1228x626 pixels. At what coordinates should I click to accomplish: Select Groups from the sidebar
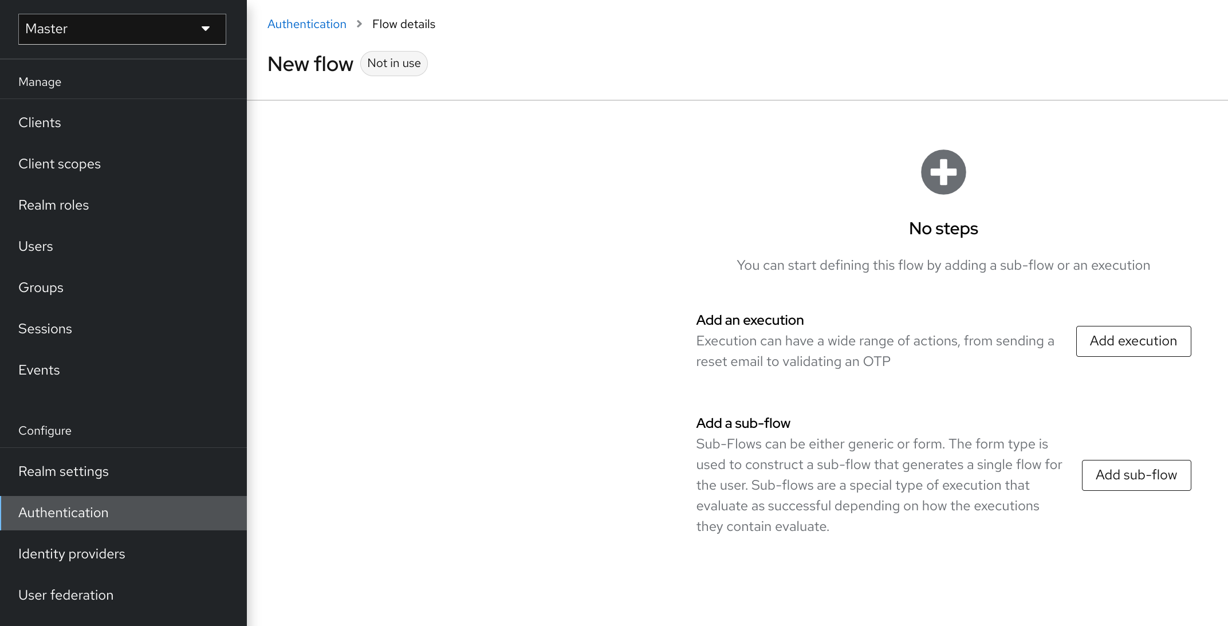(41, 288)
